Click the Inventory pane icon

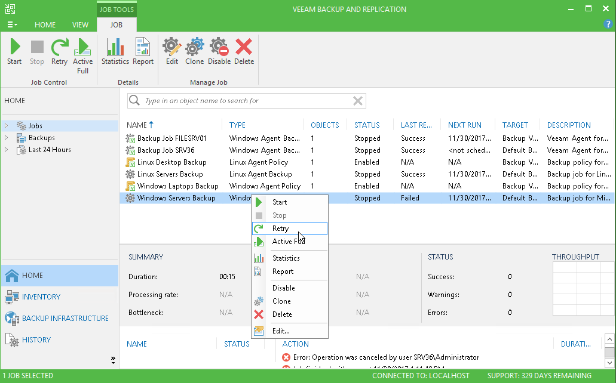(12, 297)
